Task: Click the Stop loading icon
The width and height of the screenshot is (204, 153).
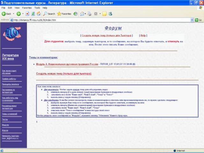Action: tap(27, 14)
